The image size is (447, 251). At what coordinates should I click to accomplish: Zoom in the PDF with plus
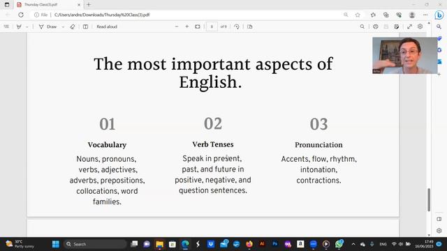187,26
